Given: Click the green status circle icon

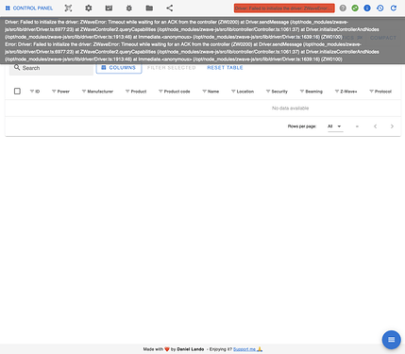Looking at the screenshot, I should [355, 8].
